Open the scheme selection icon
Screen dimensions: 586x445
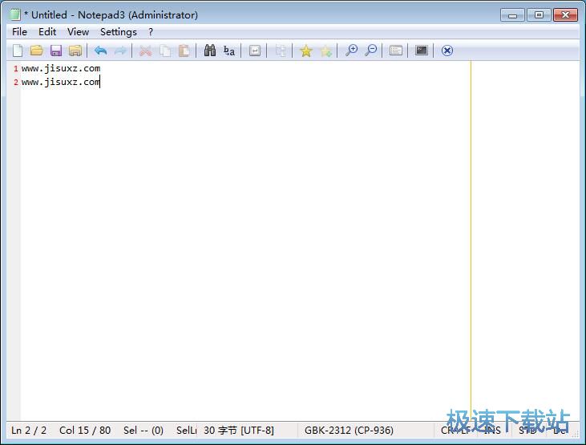(x=396, y=51)
